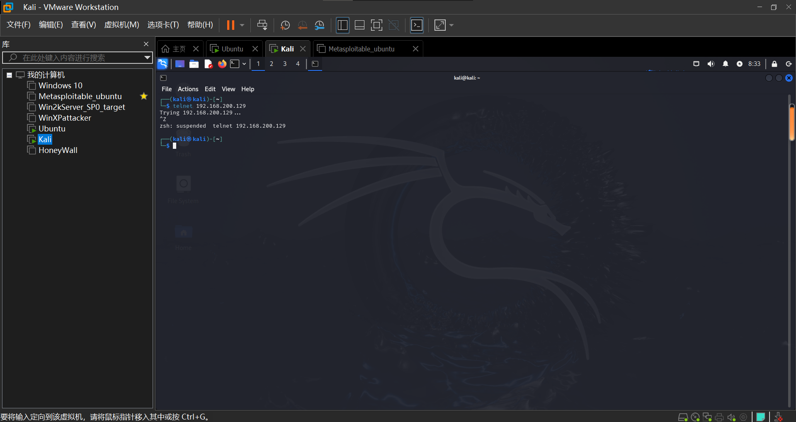Click the Kali lock screen icon

pos(774,64)
